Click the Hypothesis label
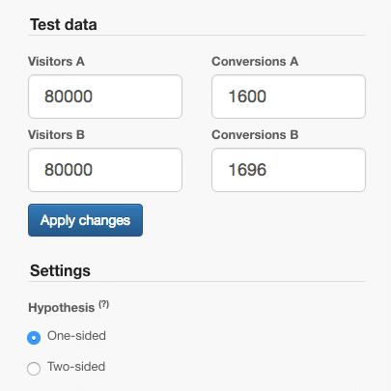The height and width of the screenshot is (391, 391). point(62,308)
